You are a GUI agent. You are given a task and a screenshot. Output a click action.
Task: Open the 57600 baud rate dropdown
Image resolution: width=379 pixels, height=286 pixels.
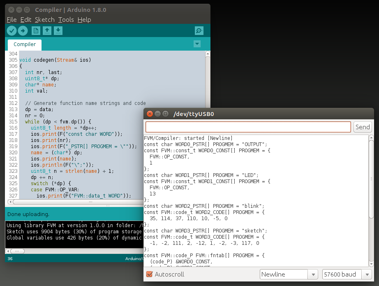tap(347, 274)
